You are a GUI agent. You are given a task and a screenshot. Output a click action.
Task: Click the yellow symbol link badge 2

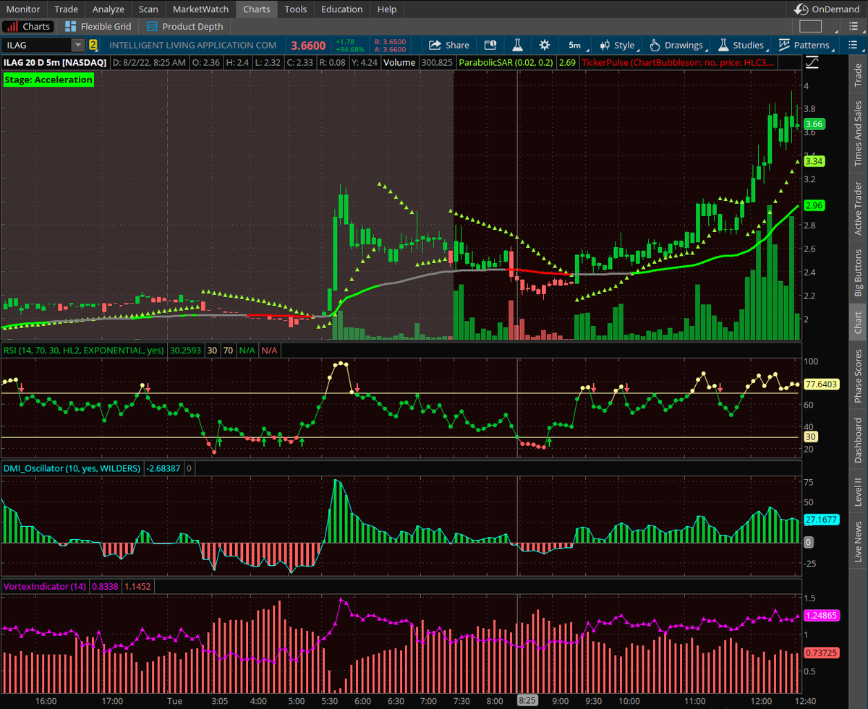(x=93, y=45)
